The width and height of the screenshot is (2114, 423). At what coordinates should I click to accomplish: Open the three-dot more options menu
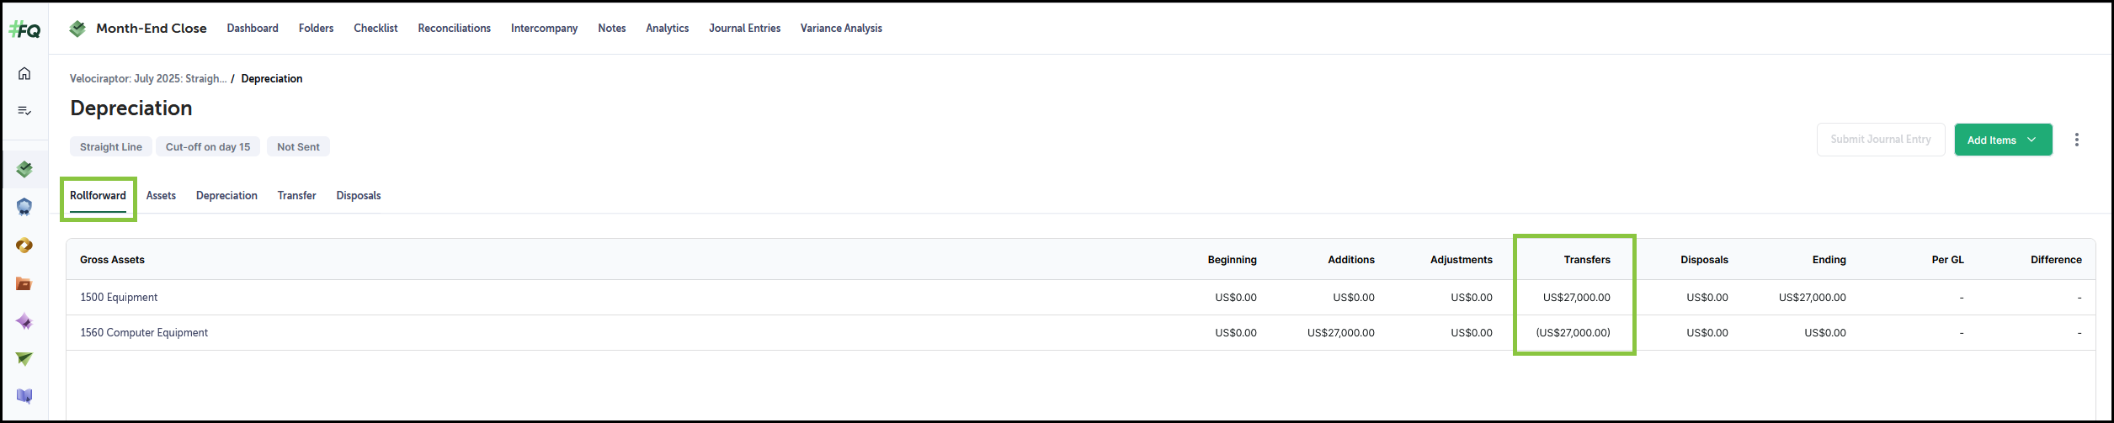coord(2076,140)
